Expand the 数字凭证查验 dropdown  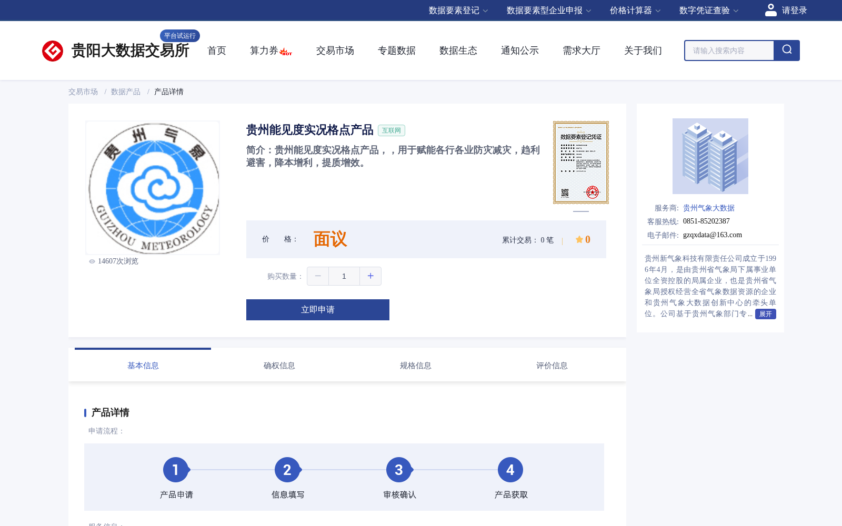coord(709,11)
